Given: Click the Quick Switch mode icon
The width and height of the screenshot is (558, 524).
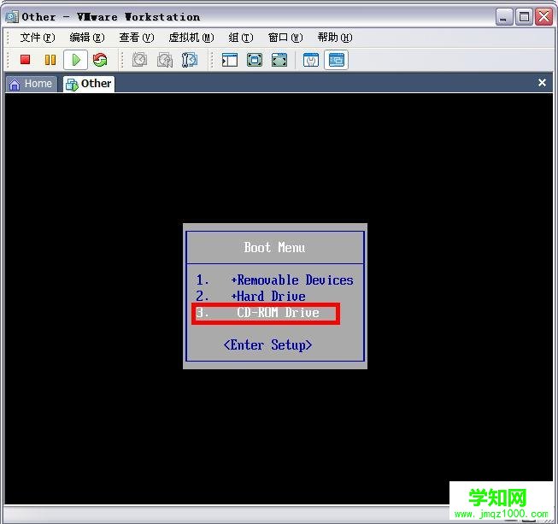Looking at the screenshot, I should [x=279, y=60].
